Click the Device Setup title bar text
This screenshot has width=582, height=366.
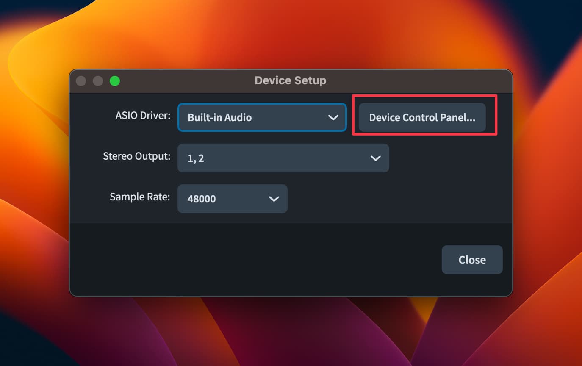[291, 80]
